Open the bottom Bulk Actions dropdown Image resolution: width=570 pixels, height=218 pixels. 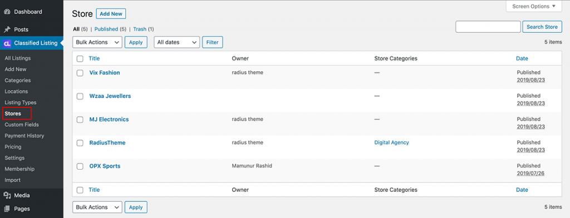(x=97, y=207)
